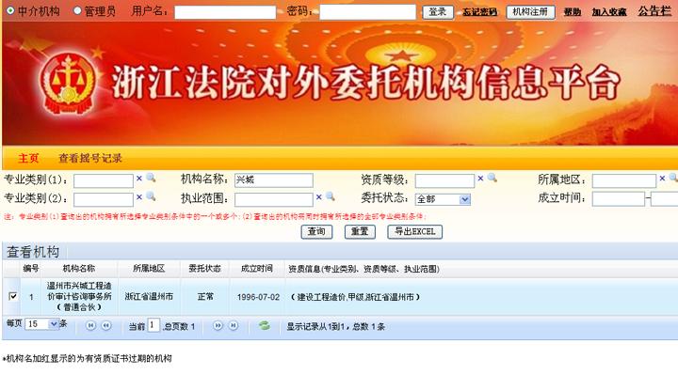Select the 管理员 radio button
The height and width of the screenshot is (375, 678).
[77, 10]
